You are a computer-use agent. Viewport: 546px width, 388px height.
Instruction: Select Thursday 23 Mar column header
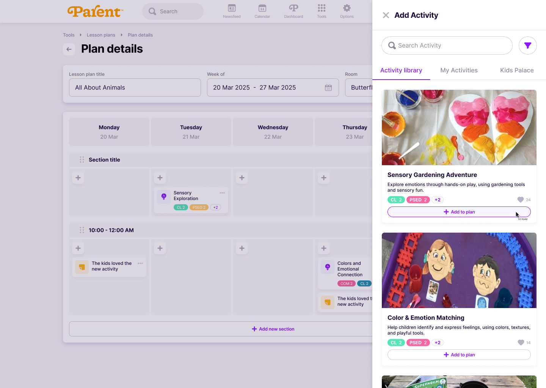pyautogui.click(x=344, y=132)
